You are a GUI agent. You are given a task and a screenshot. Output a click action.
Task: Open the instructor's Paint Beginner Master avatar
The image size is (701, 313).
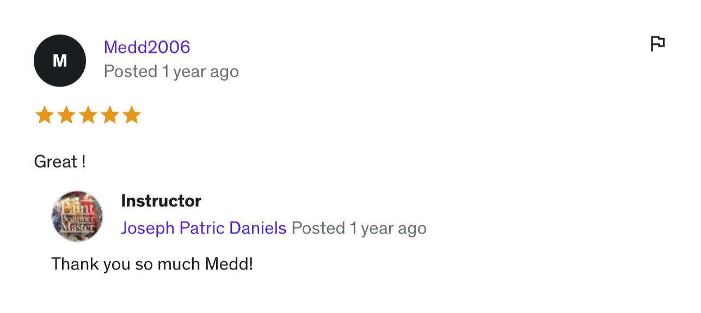pos(77,216)
